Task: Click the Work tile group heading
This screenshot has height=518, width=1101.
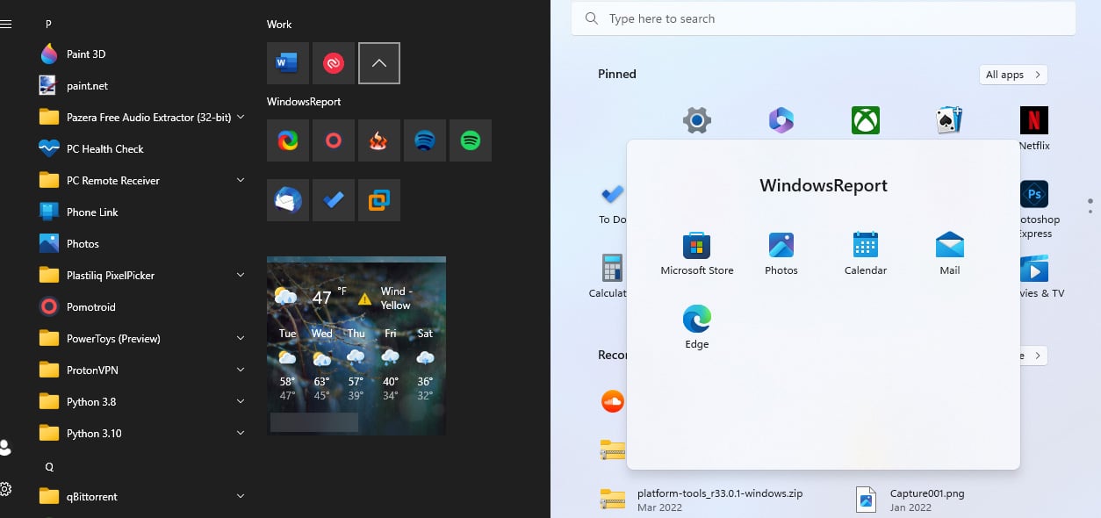Action: coord(279,25)
